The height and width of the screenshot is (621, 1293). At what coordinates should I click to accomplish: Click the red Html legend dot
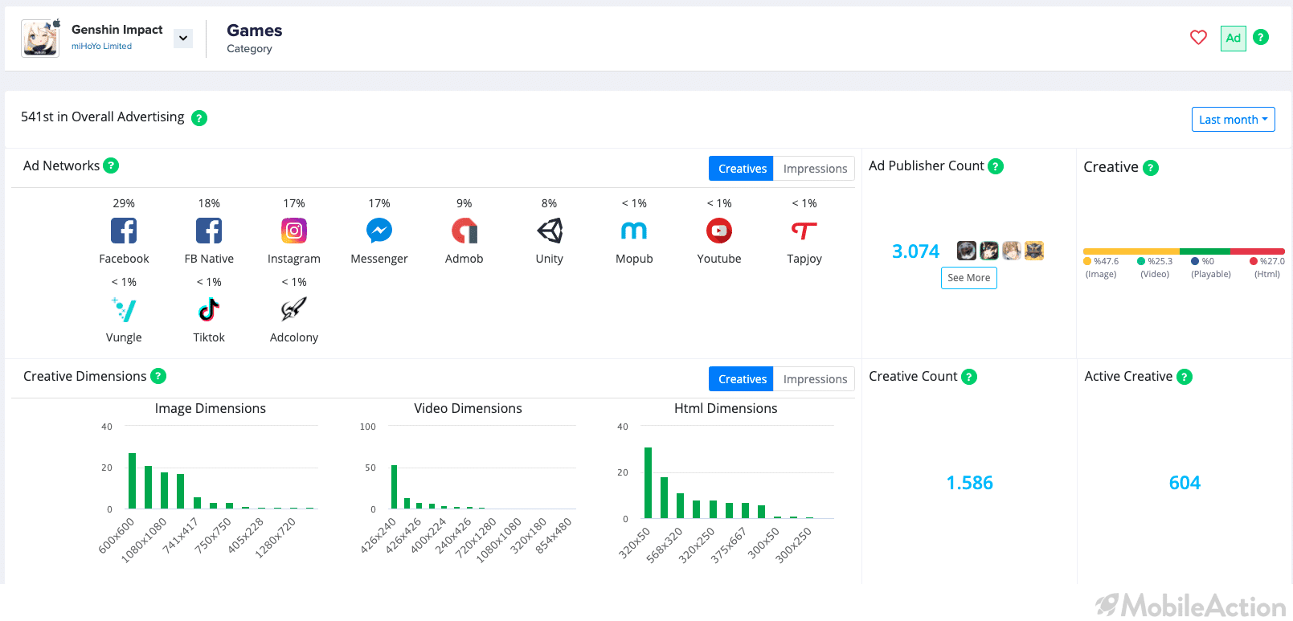[x=1254, y=261]
